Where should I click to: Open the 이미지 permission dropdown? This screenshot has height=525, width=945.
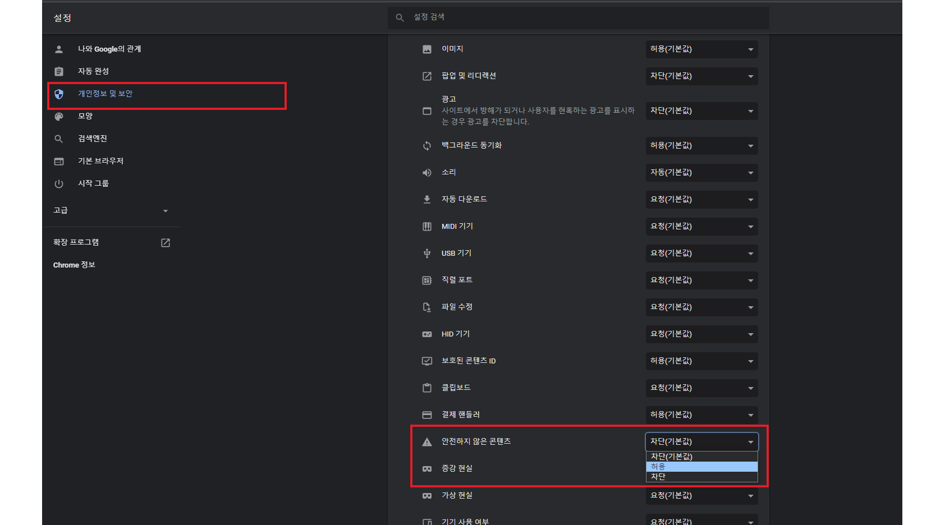click(x=701, y=49)
